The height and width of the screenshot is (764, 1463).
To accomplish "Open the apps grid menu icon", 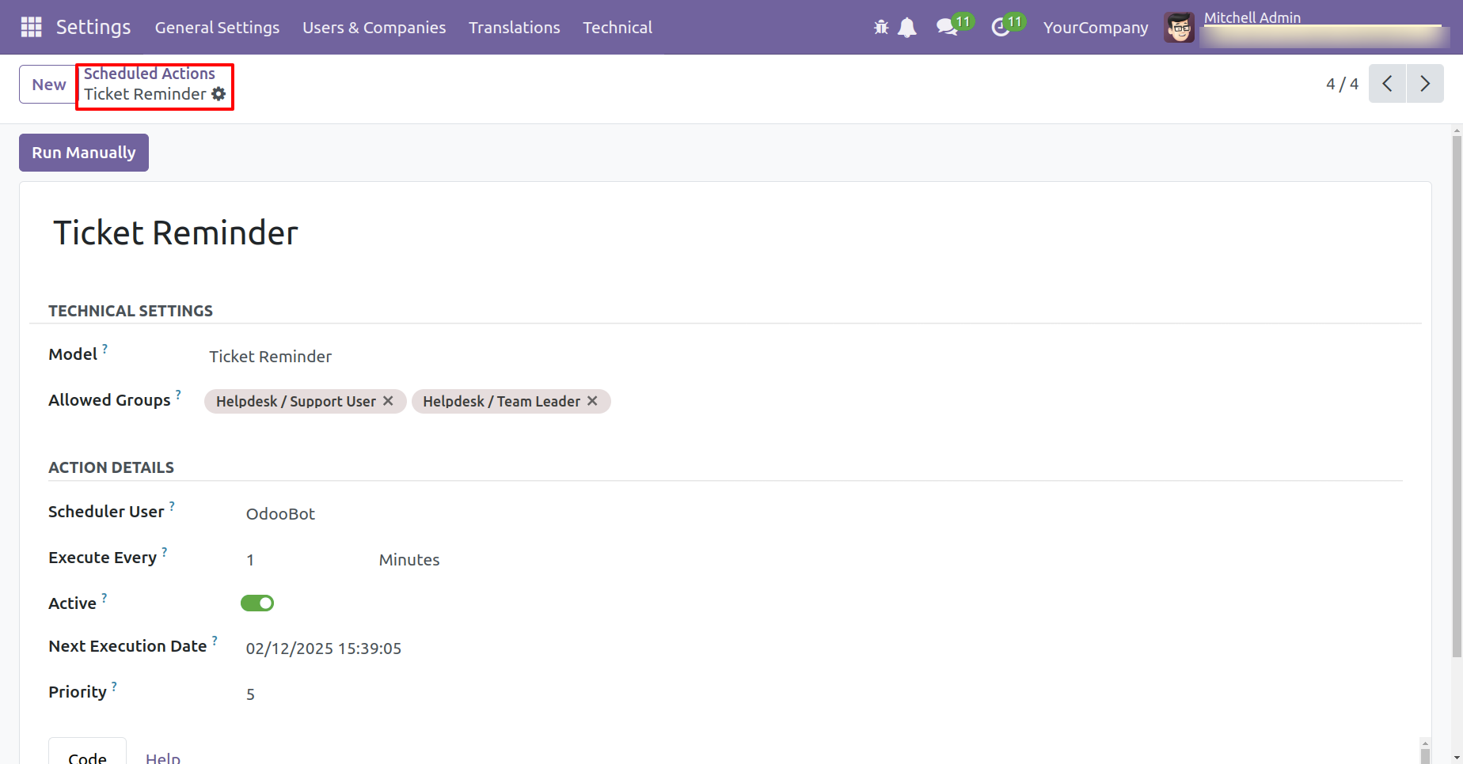I will click(31, 27).
